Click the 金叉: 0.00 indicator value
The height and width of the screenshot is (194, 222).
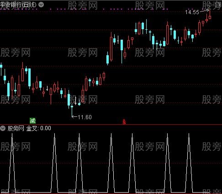39,128
